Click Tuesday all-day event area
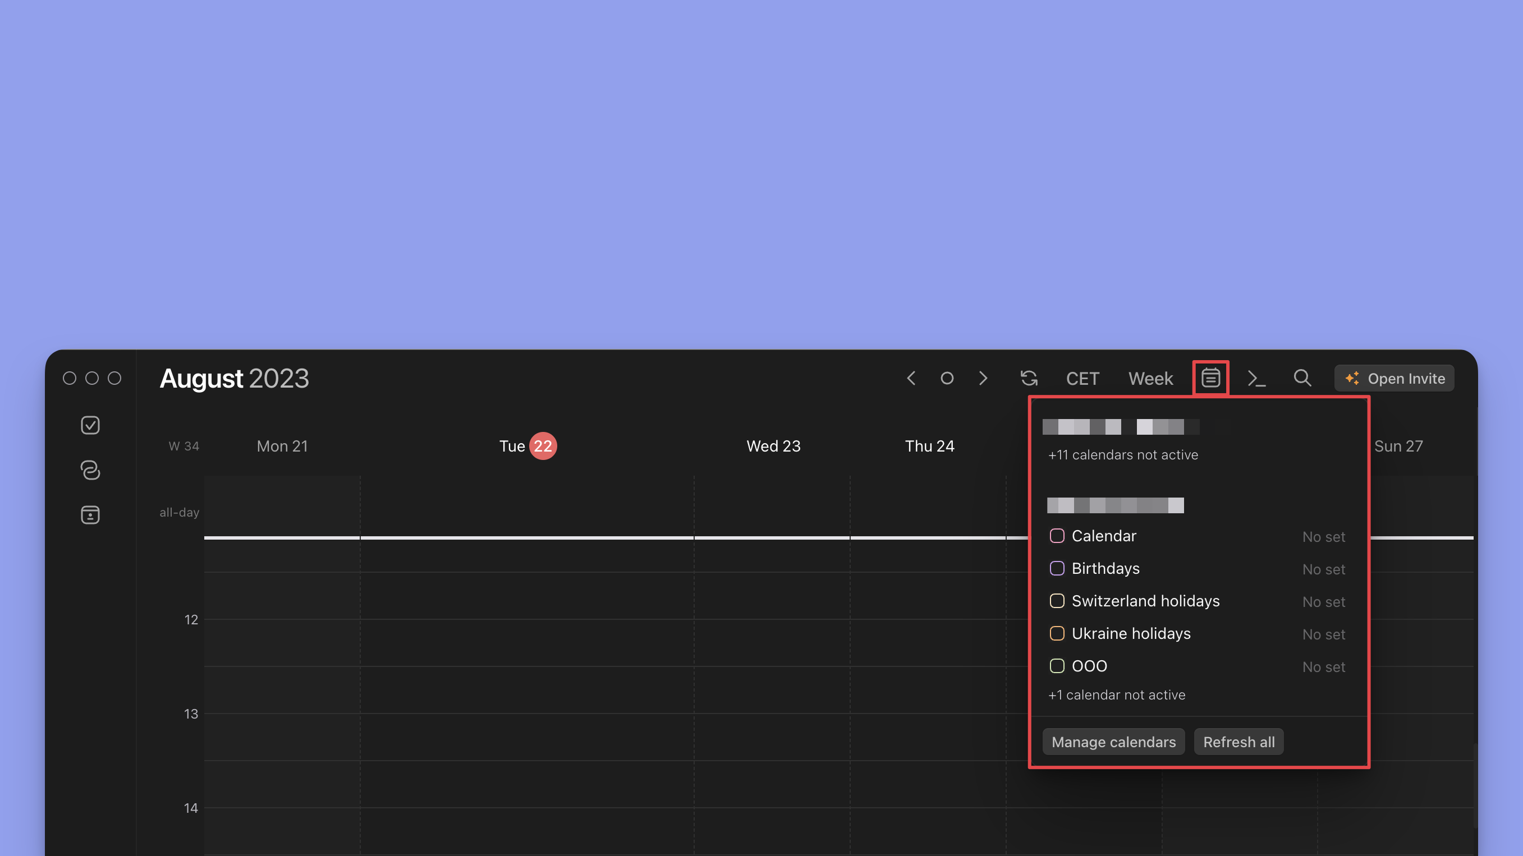Viewport: 1523px width, 856px height. tap(527, 507)
